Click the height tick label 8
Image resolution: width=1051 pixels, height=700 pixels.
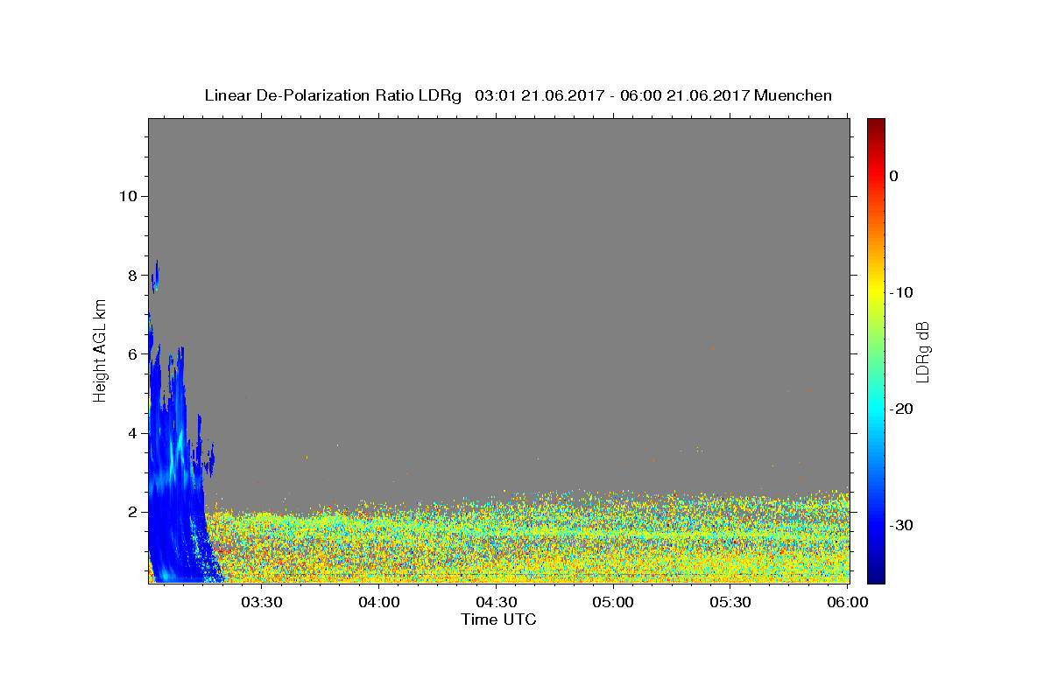[x=133, y=275]
